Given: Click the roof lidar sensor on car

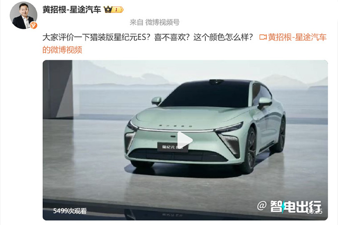Looking at the screenshot, I should point(216,82).
